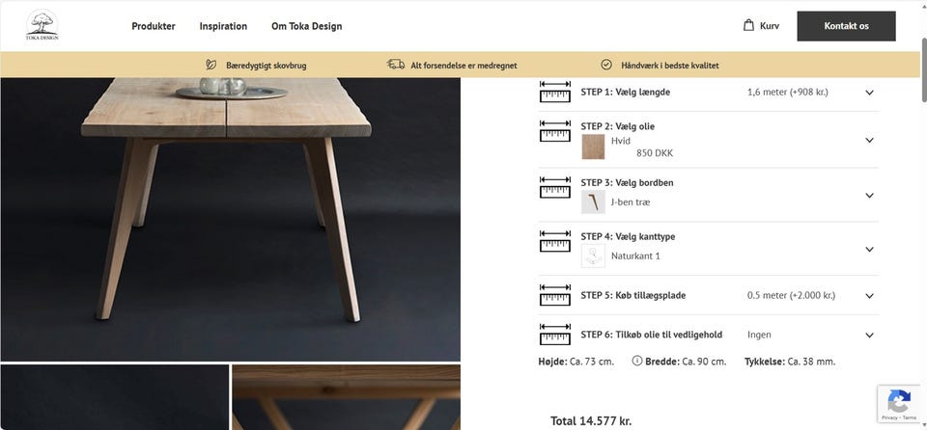Click the Naturkant 1 edge icon
This screenshot has height=430, width=927.
[x=593, y=255]
